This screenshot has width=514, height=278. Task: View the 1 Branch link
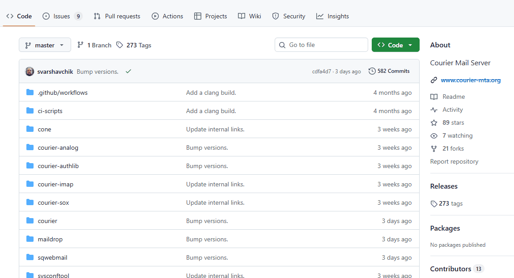pos(94,45)
